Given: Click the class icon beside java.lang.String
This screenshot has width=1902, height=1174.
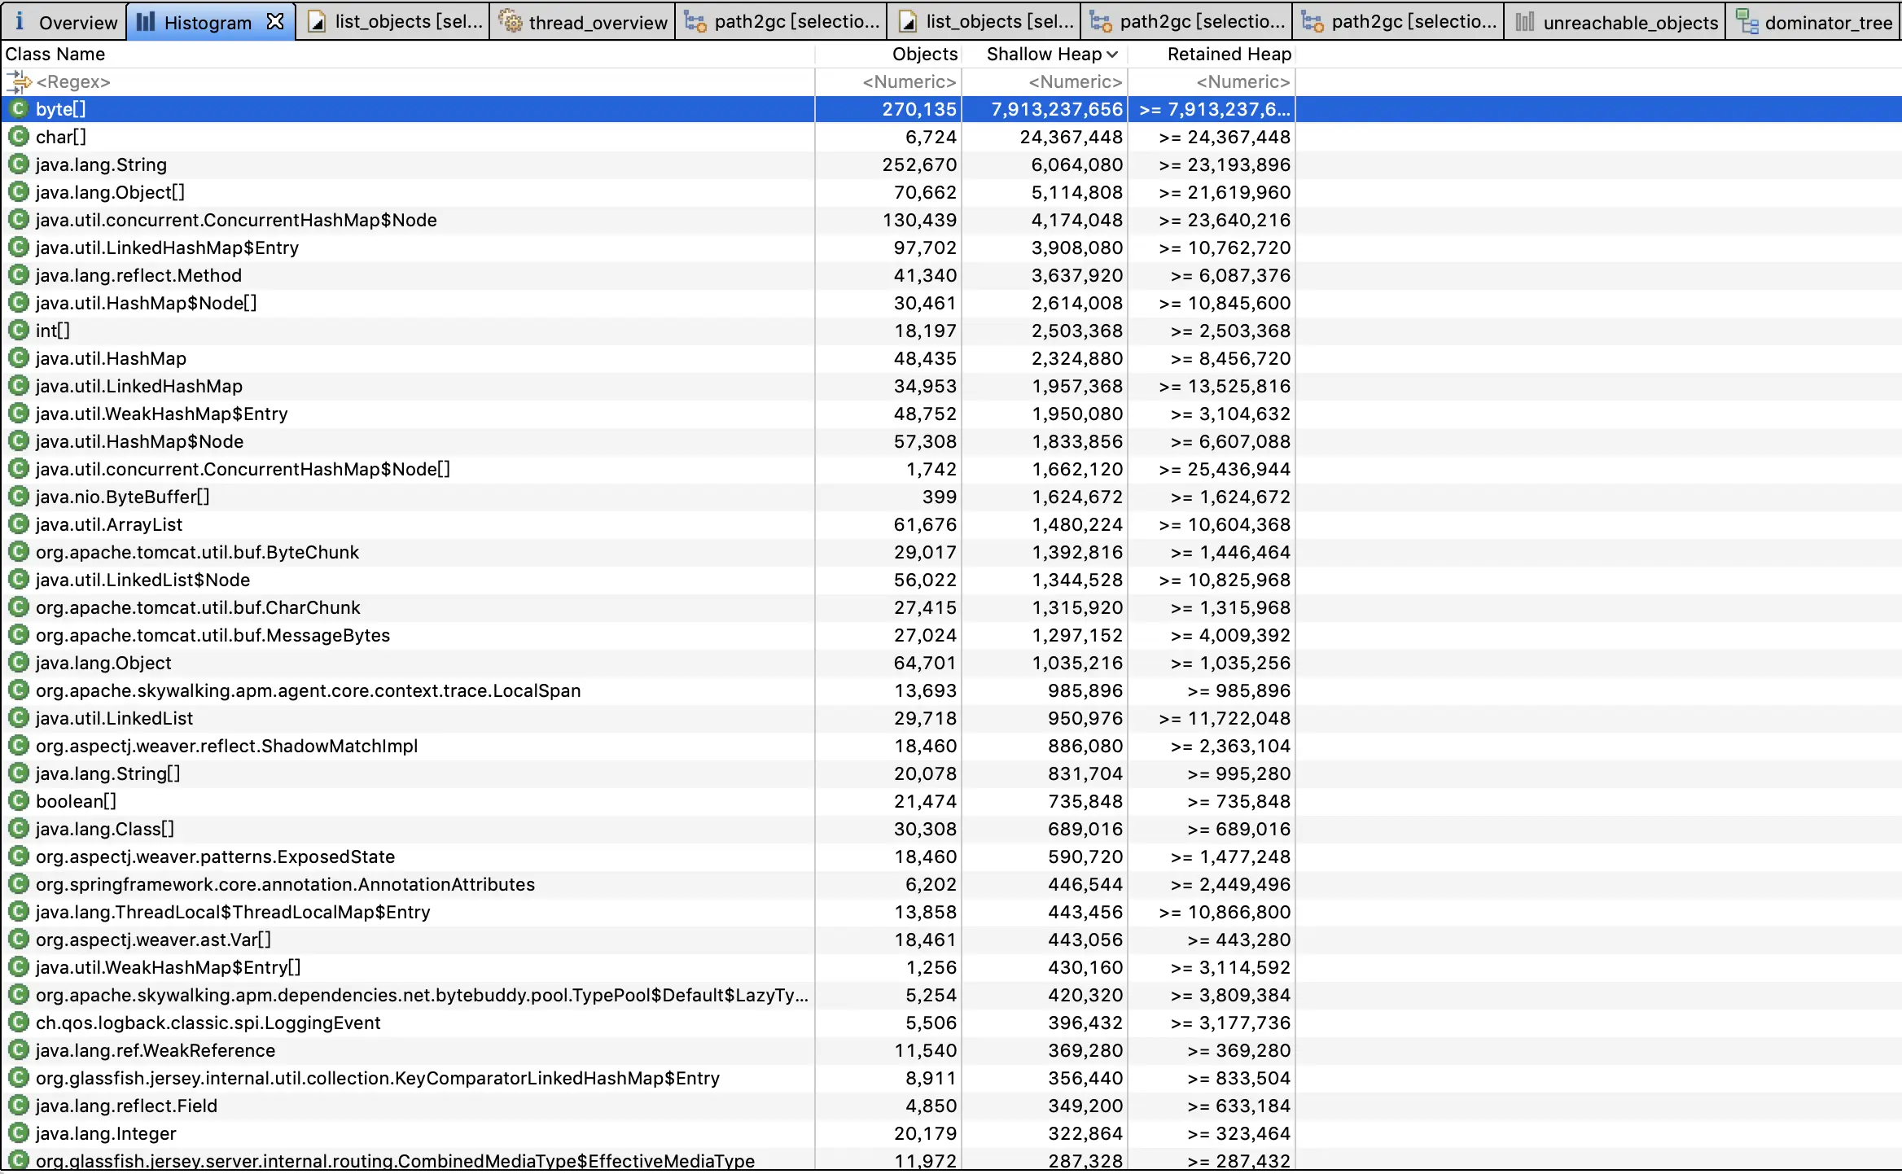Looking at the screenshot, I should click(18, 164).
